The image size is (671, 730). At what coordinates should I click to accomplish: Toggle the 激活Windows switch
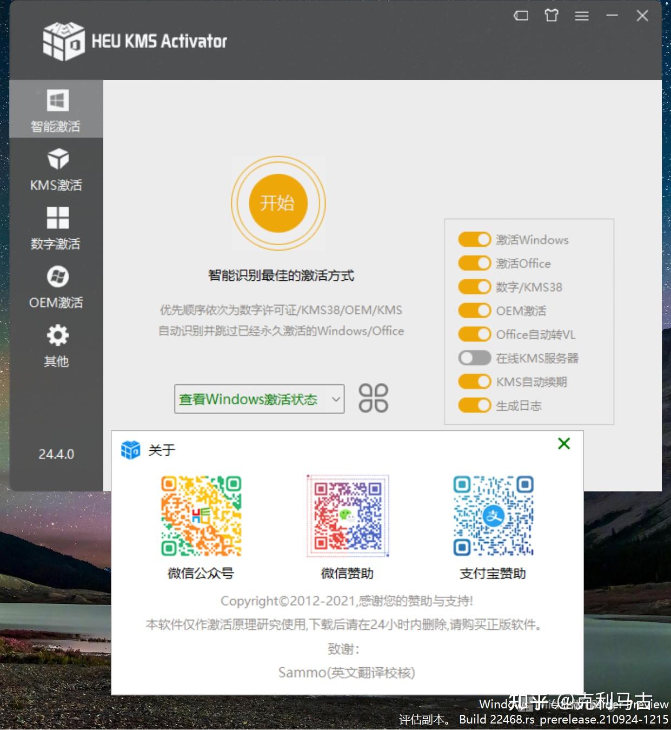[474, 239]
